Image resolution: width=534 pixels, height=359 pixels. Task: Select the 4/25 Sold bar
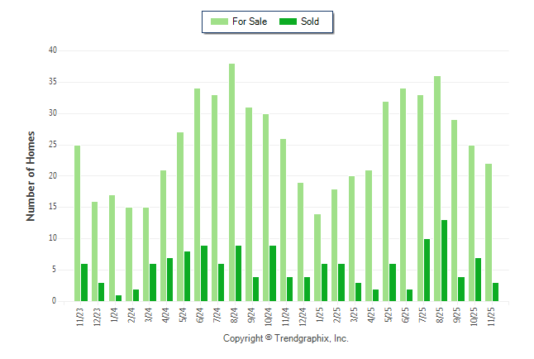[x=376, y=295]
